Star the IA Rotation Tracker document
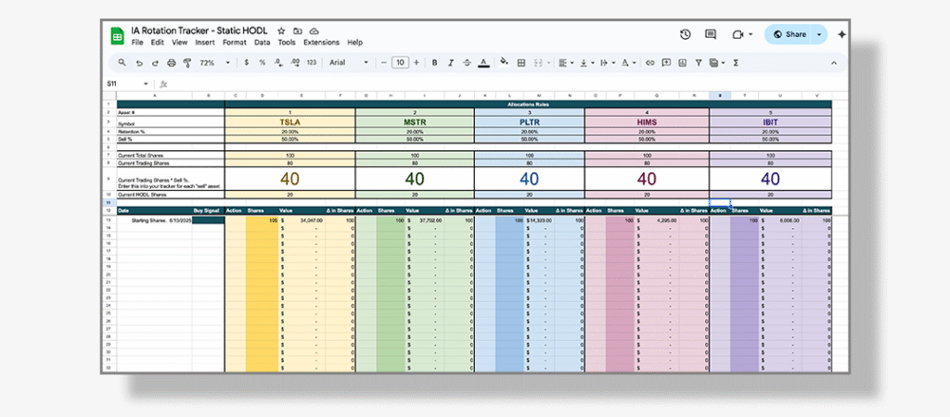 281,31
